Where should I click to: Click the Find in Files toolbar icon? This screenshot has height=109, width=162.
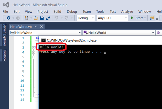152,18
